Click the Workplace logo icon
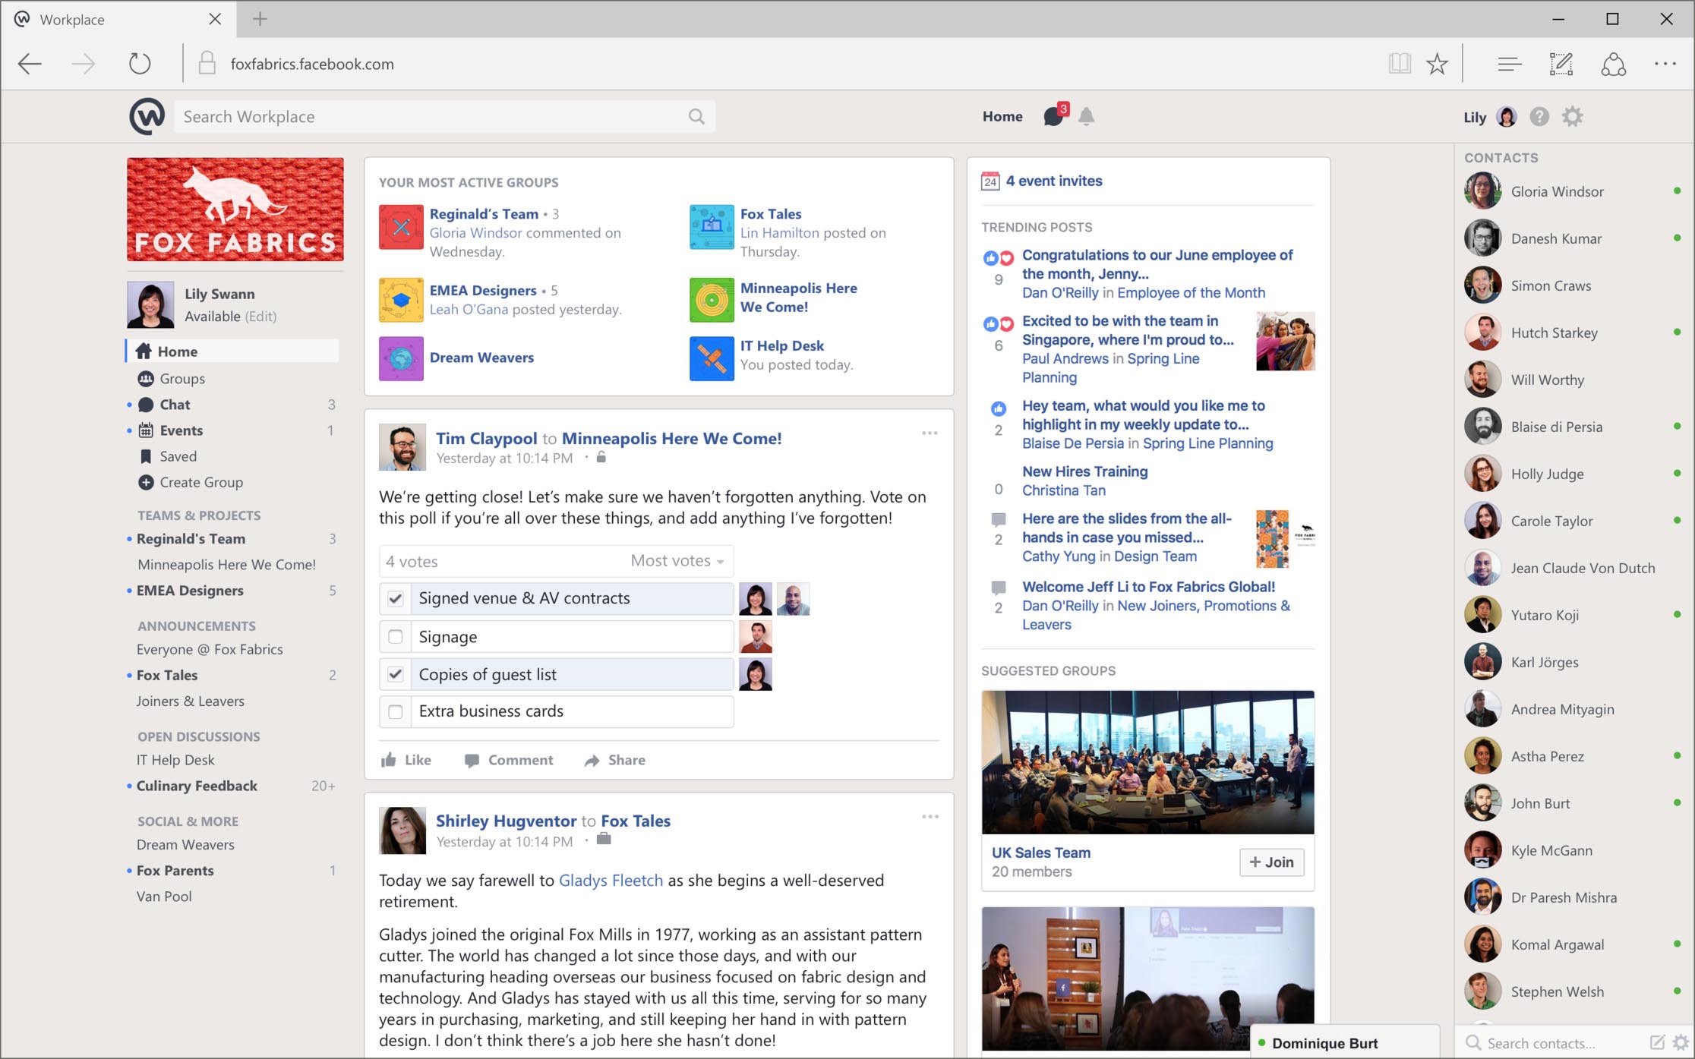Screen dimensions: 1695x1059 [x=146, y=115]
